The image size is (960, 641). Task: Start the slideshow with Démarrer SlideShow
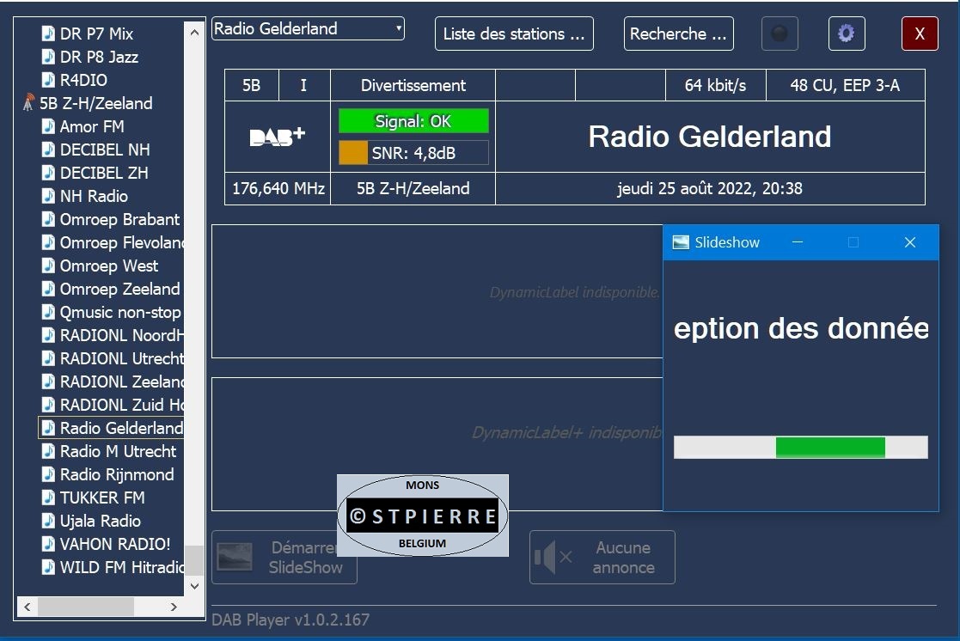pos(284,557)
